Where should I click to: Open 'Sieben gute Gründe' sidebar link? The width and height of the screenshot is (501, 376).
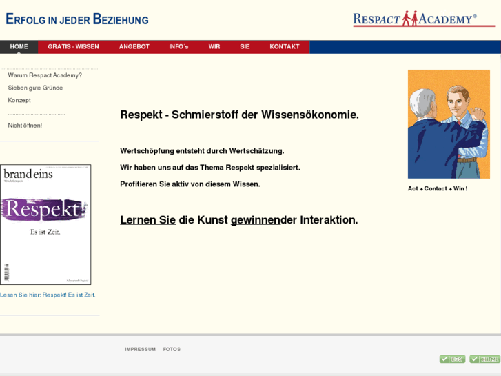[35, 88]
